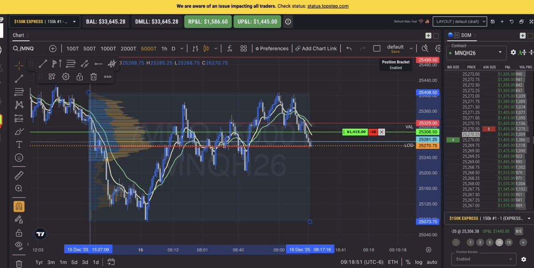Click the B/E break-even button

519,231
